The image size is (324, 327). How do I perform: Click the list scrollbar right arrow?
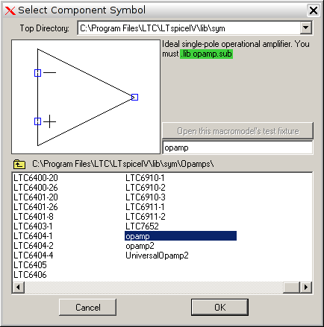(306, 288)
